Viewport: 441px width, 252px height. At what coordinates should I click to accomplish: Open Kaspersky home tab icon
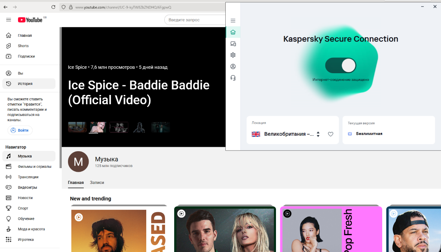click(x=233, y=32)
